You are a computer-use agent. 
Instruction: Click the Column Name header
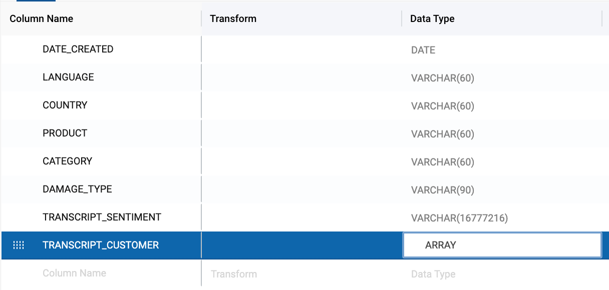click(42, 18)
